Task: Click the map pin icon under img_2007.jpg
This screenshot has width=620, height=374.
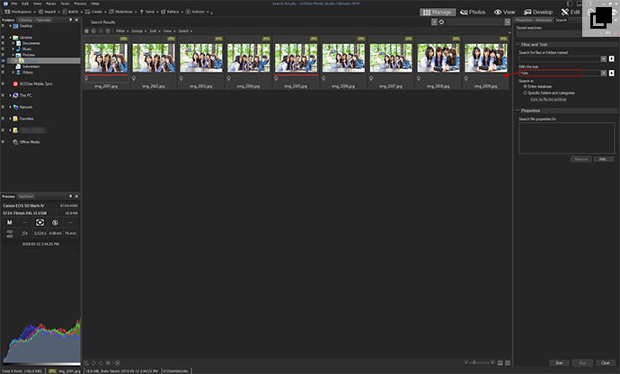Action: (x=371, y=79)
